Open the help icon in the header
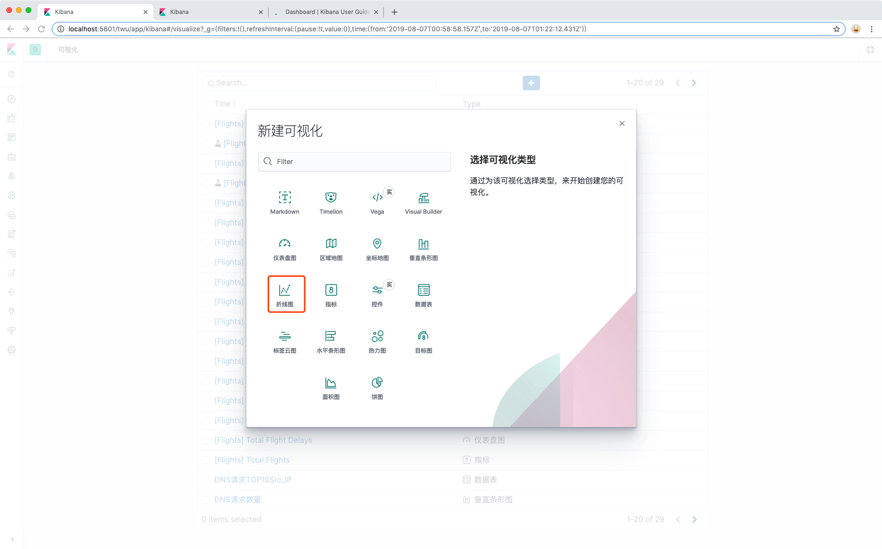Screen dimensions: 882x549 (x=870, y=50)
